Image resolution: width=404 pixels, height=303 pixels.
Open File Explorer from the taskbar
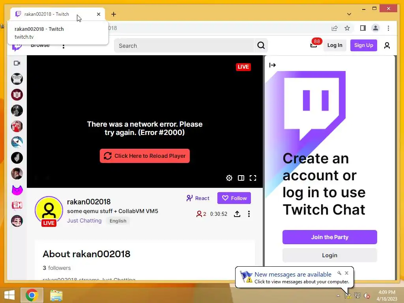[56, 295]
